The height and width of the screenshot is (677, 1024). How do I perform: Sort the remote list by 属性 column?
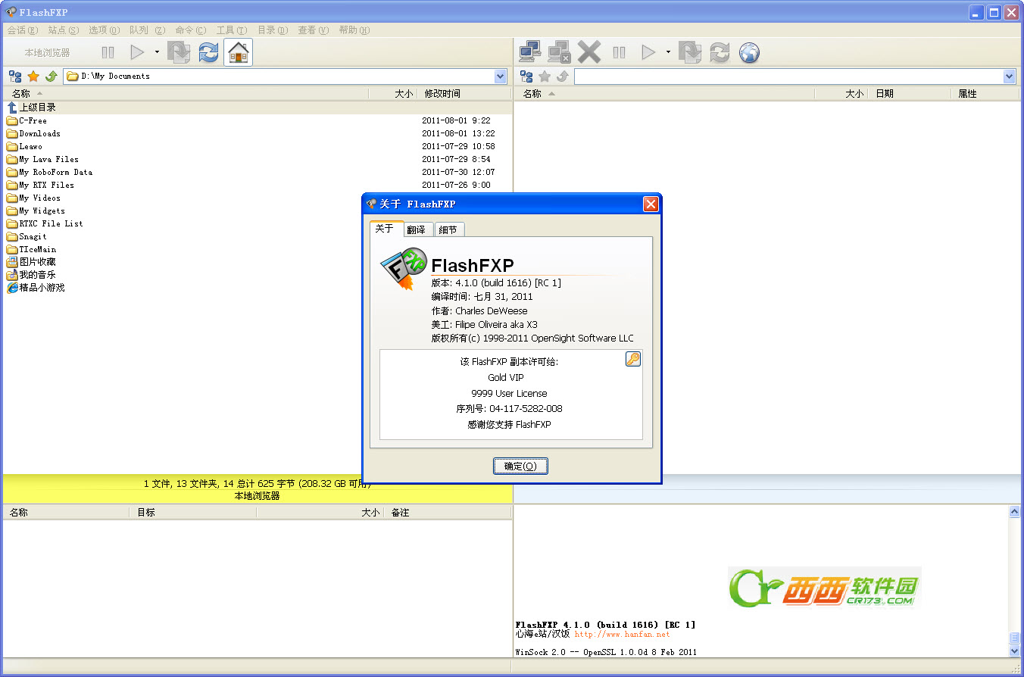tap(984, 94)
